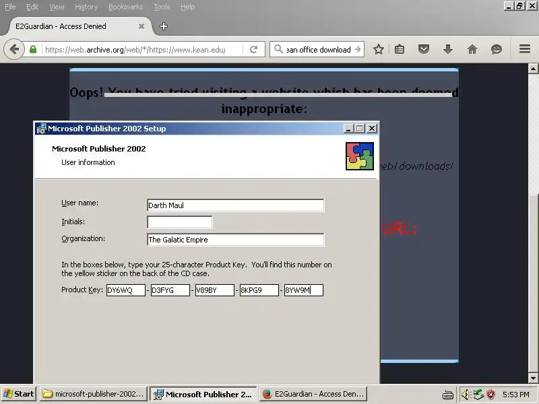Open the Firefox hamburger menu
Viewport: 539px width, 404px height.
click(525, 49)
